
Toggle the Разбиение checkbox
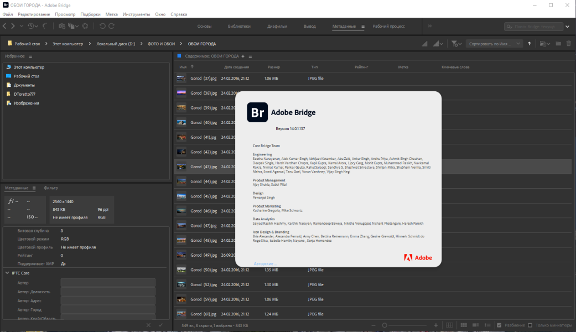[499, 325]
